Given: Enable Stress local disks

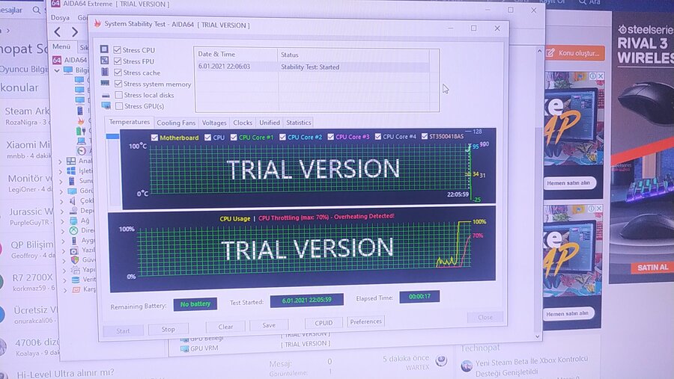Looking at the screenshot, I should (x=118, y=95).
